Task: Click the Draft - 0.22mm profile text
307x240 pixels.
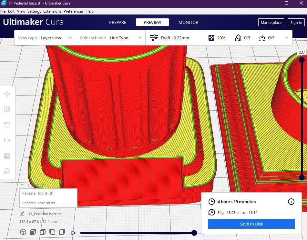Action: 175,38
